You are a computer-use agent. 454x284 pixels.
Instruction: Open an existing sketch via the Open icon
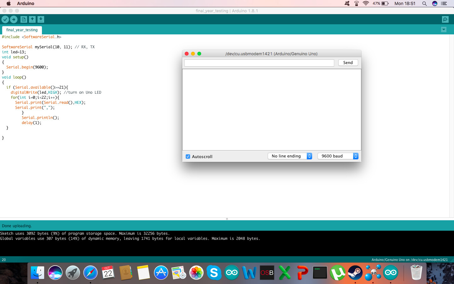tap(32, 19)
